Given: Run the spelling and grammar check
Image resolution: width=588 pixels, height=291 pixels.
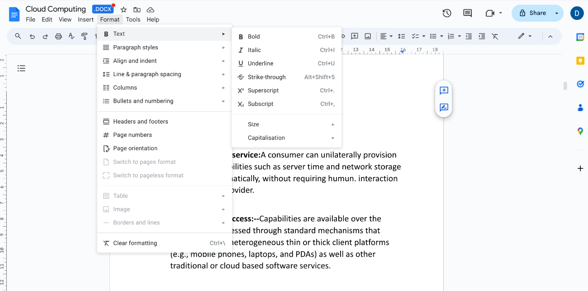Looking at the screenshot, I should (x=71, y=36).
